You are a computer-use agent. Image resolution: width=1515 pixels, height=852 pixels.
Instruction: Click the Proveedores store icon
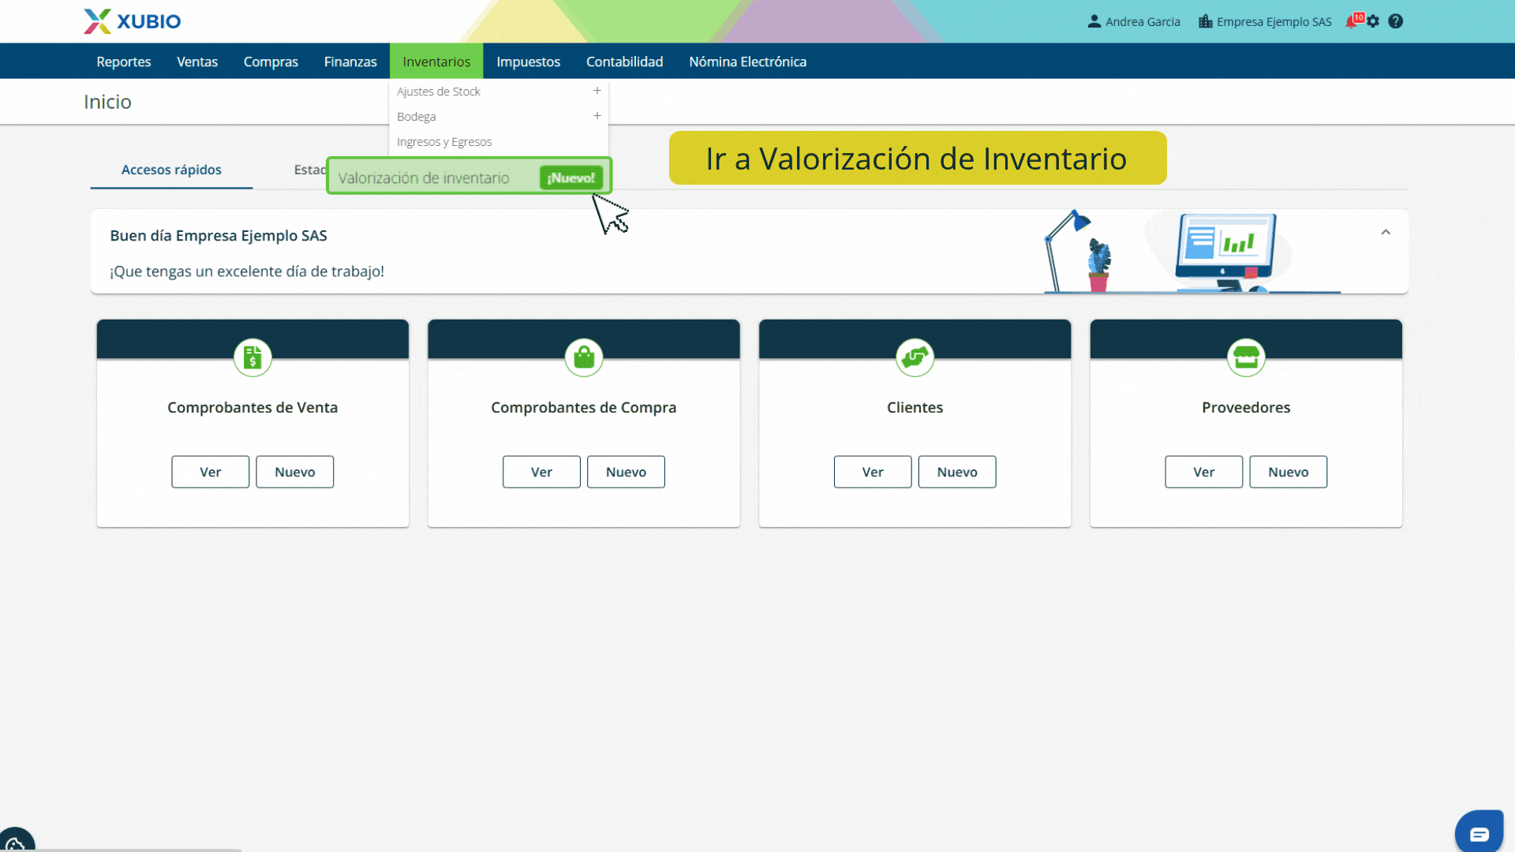[1246, 358]
